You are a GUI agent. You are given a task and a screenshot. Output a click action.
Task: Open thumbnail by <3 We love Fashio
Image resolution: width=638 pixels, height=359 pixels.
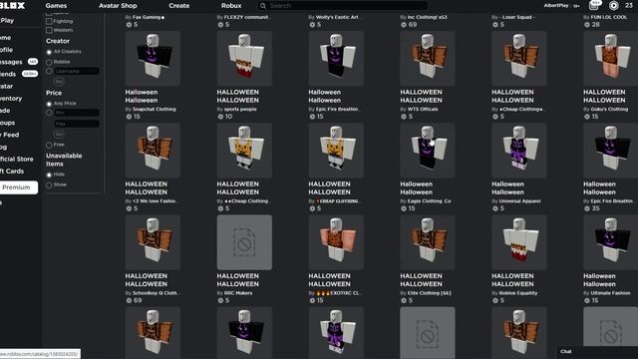click(x=153, y=151)
